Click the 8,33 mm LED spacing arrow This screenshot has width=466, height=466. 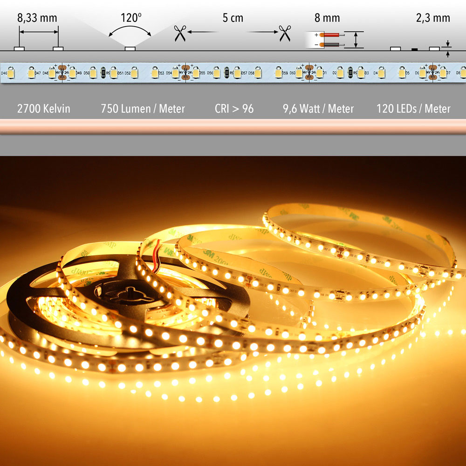click(39, 32)
